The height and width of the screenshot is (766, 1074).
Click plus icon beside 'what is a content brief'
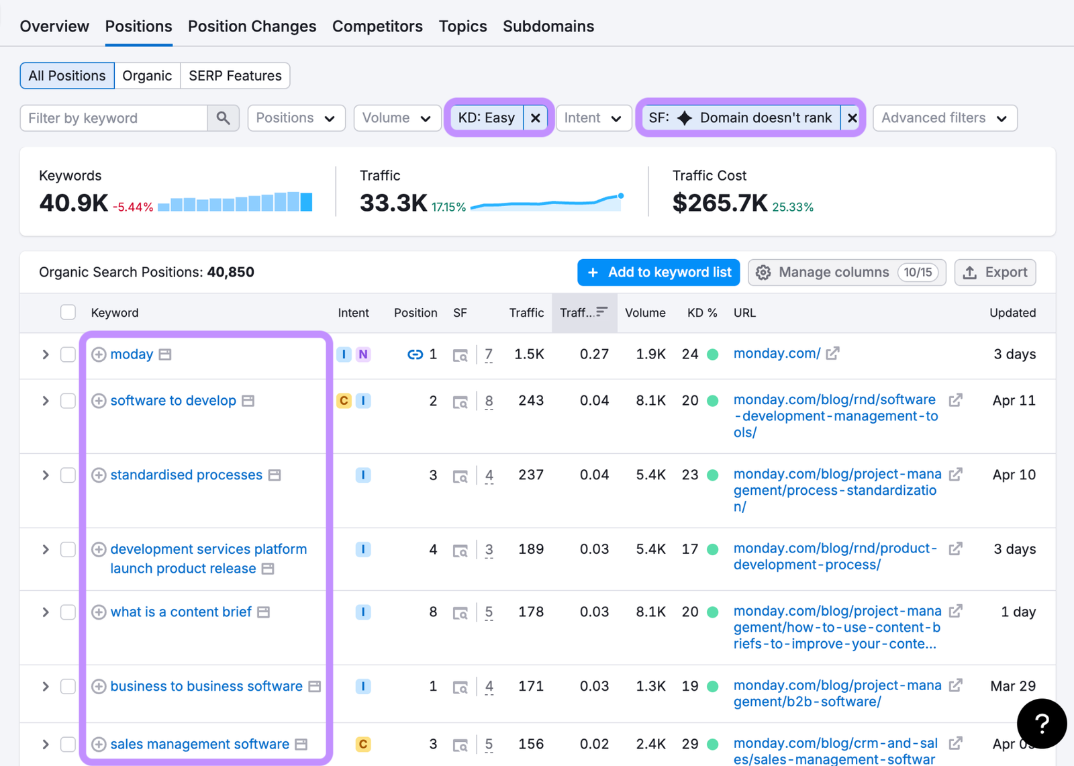pyautogui.click(x=99, y=612)
